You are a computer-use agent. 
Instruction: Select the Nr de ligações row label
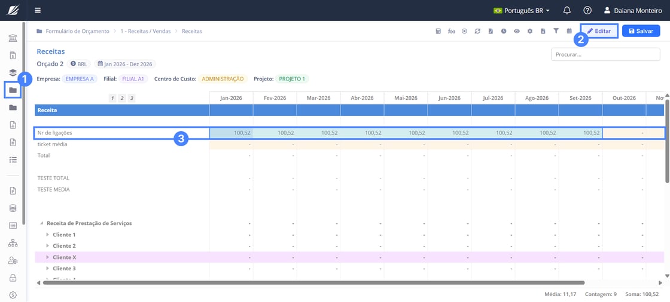(x=54, y=132)
